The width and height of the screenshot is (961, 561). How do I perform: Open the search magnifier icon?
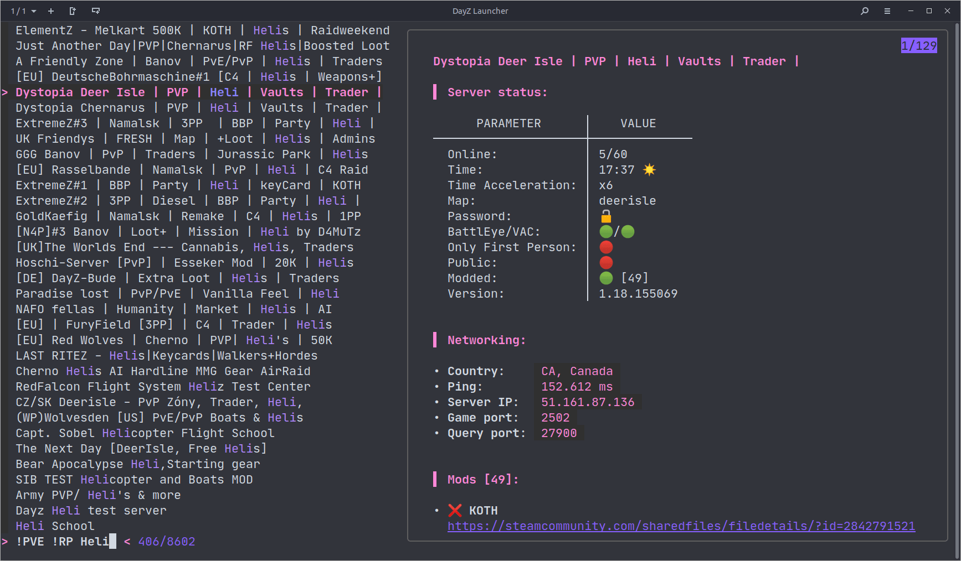click(x=865, y=11)
